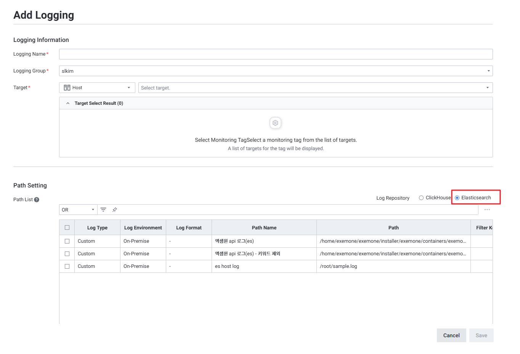The width and height of the screenshot is (520, 354).
Task: Open the Logging Group dropdown
Action: tap(276, 71)
